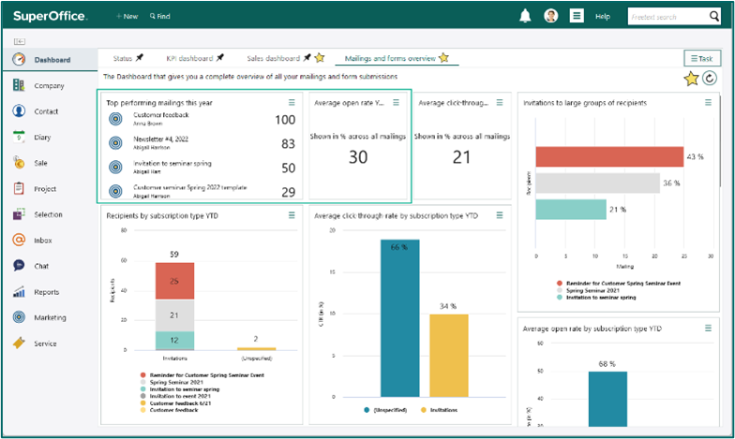This screenshot has width=735, height=439.
Task: Open the Help link
Action: click(602, 17)
